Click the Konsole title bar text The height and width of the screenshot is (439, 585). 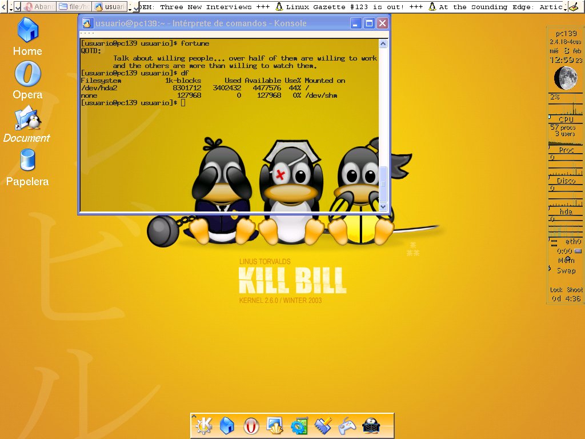tap(201, 23)
